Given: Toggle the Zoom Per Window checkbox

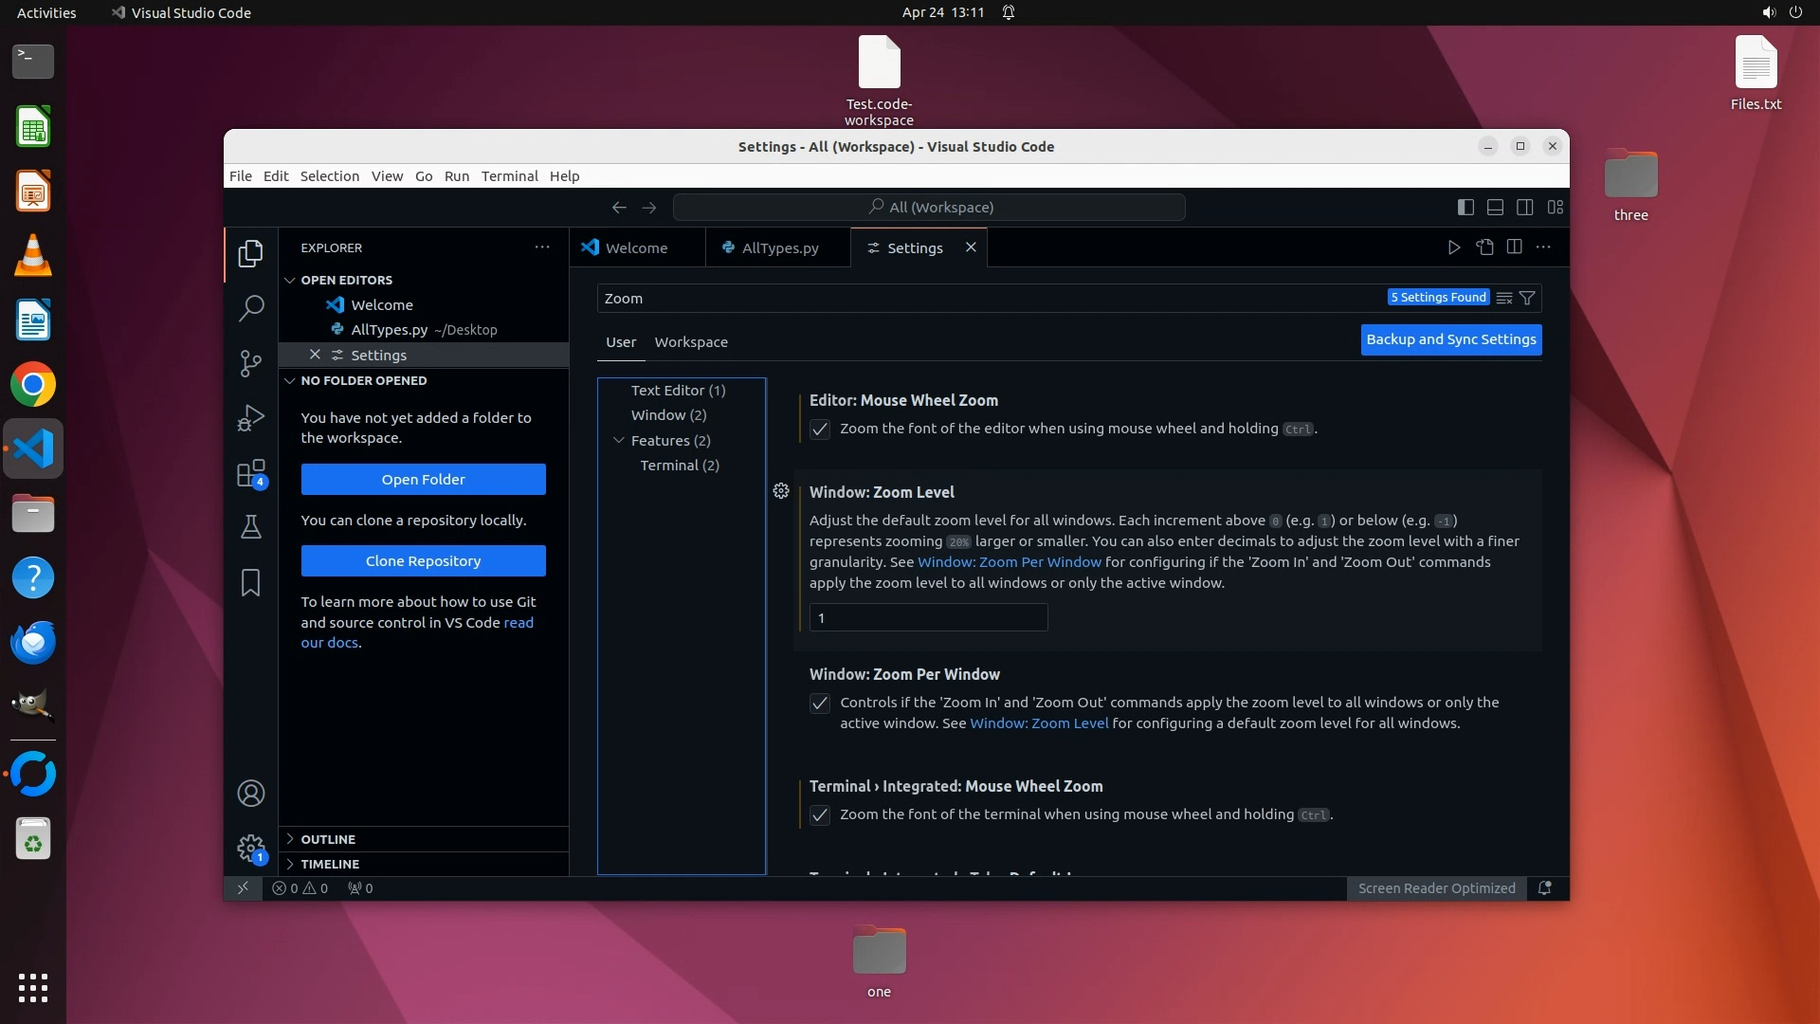Looking at the screenshot, I should [x=820, y=704].
